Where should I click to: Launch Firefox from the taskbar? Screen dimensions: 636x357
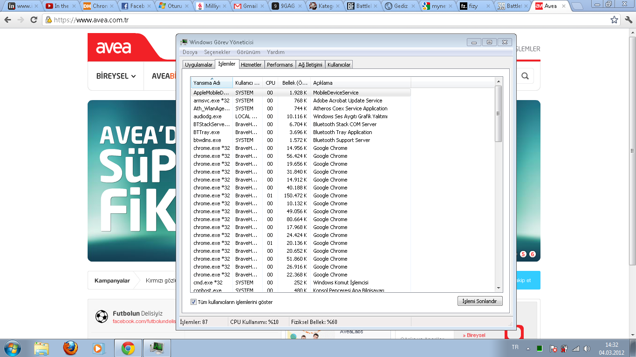pos(70,348)
